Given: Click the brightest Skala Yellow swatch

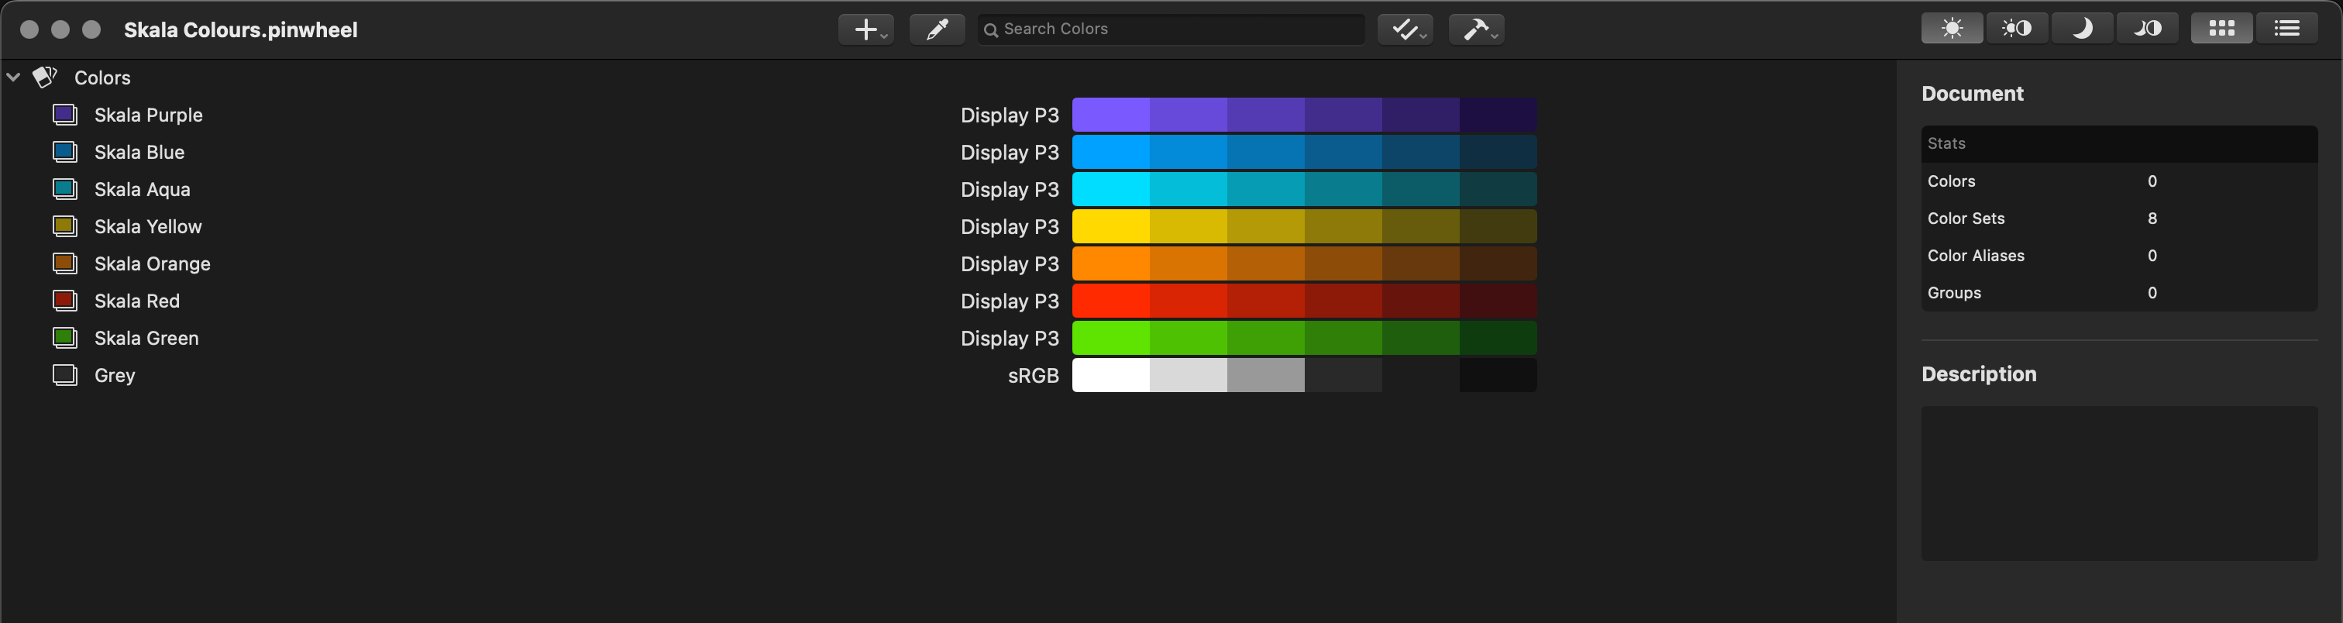Looking at the screenshot, I should coord(1110,227).
